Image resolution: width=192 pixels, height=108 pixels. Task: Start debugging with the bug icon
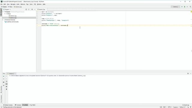pyautogui.click(x=184, y=7)
